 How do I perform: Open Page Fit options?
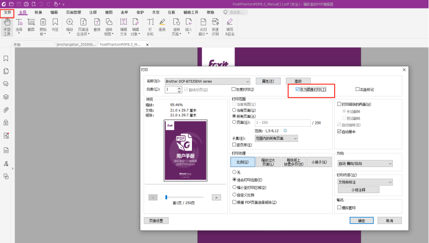(x=83, y=27)
